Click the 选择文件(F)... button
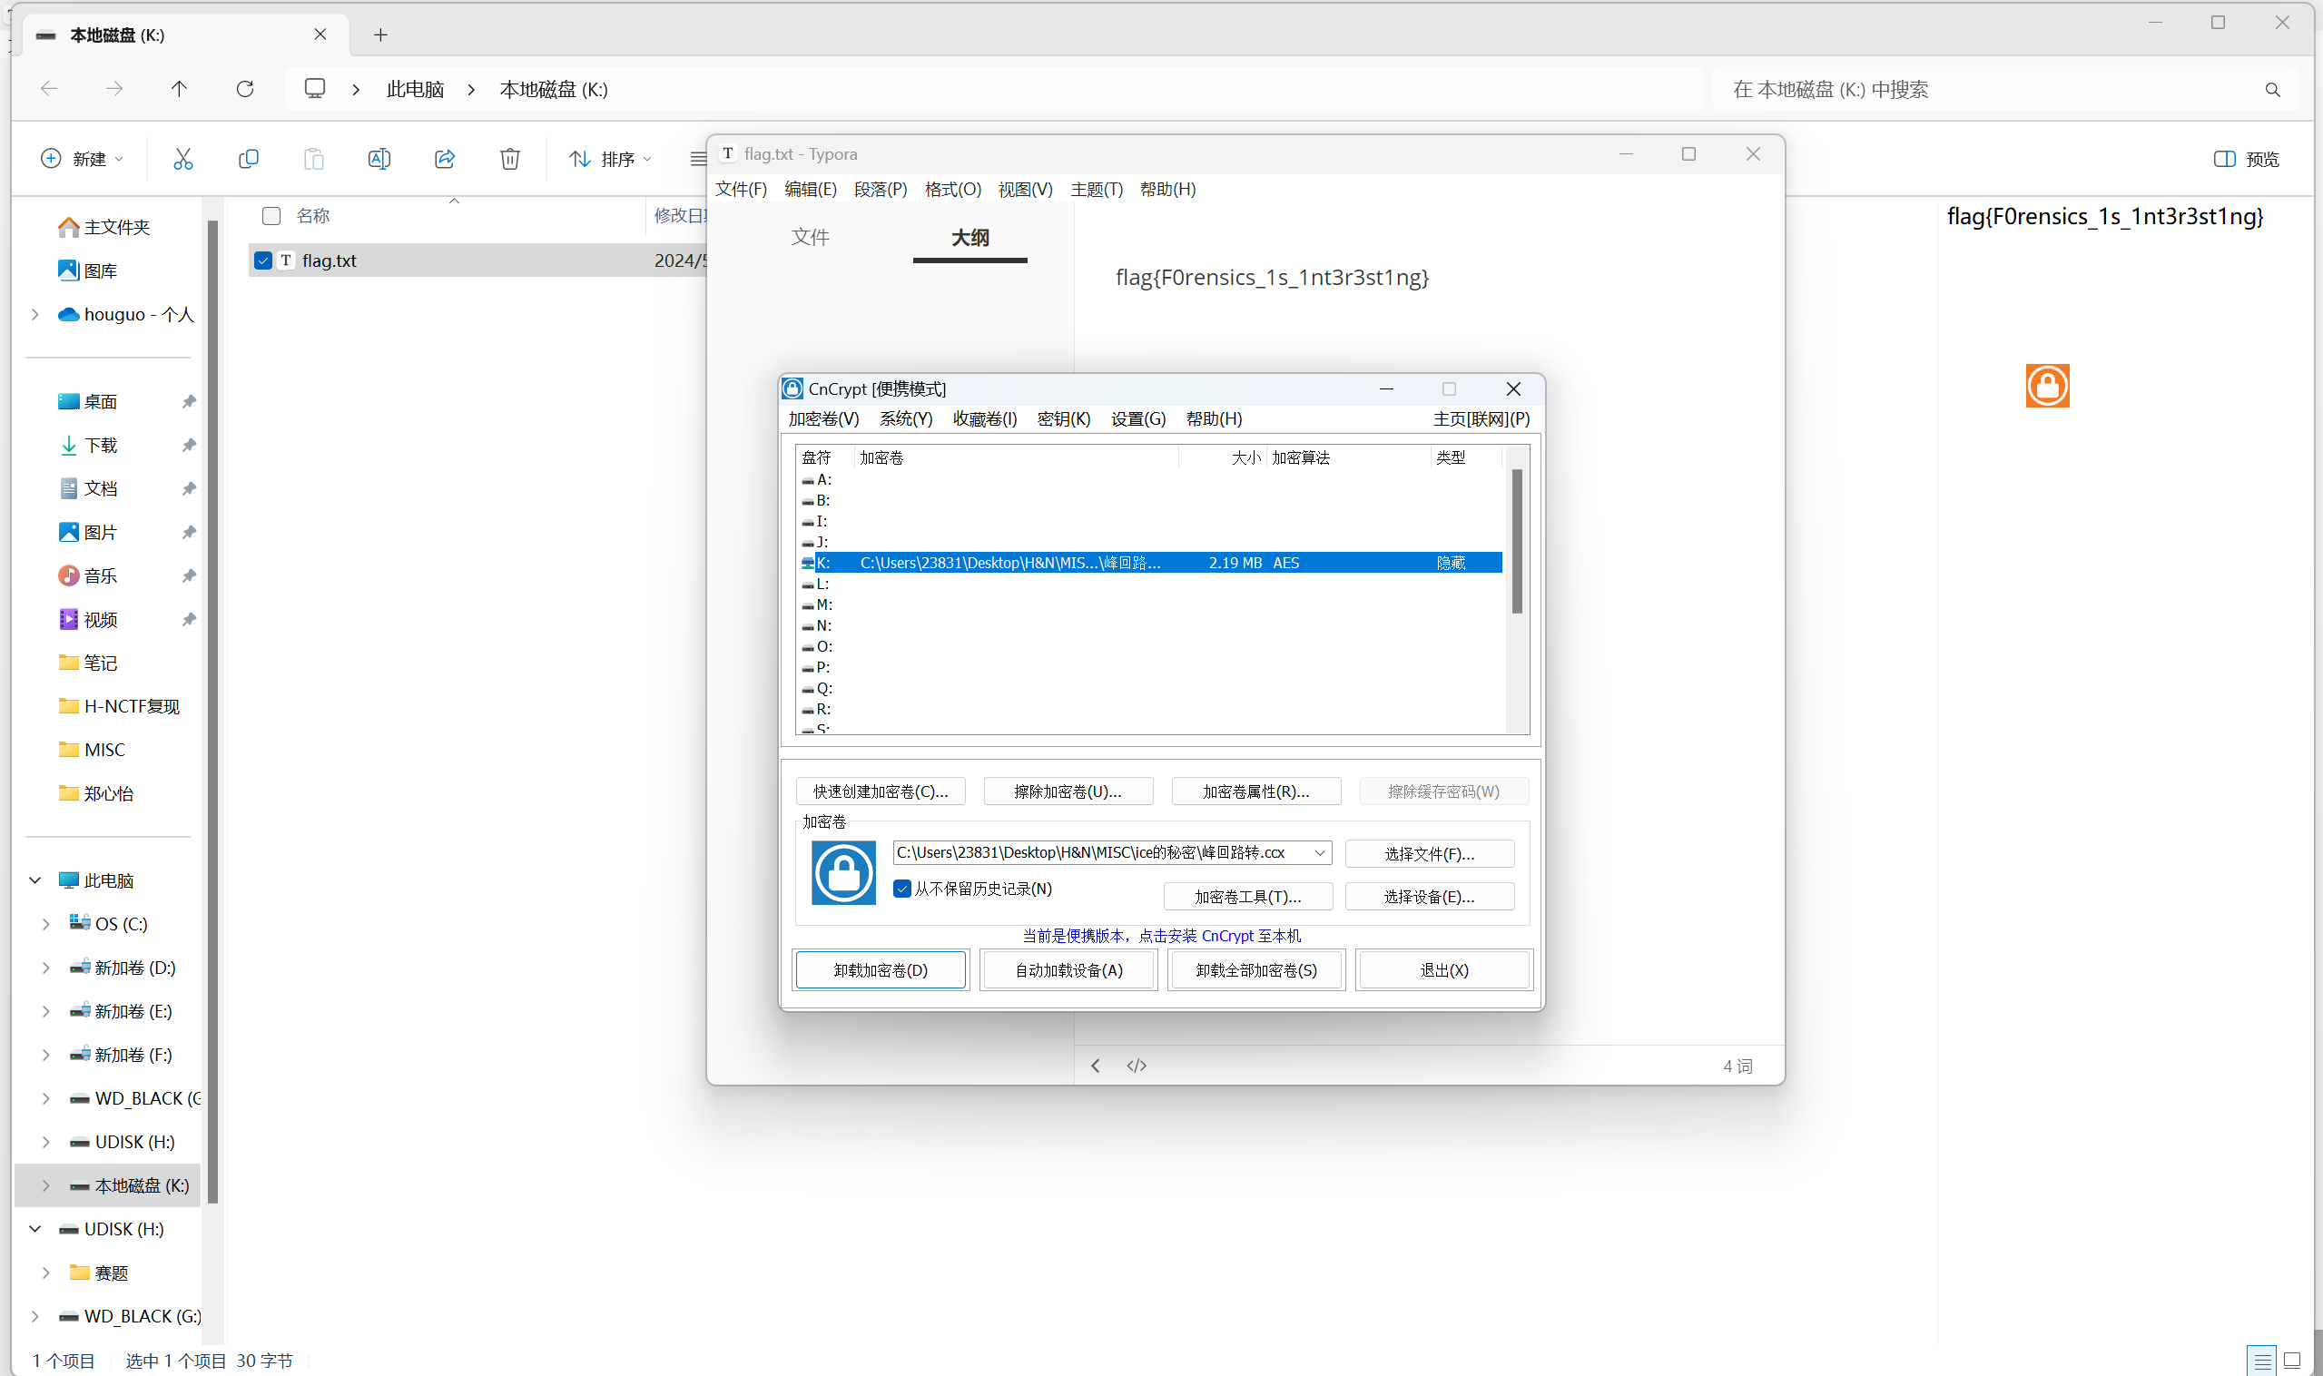The image size is (2323, 1376). point(1429,853)
